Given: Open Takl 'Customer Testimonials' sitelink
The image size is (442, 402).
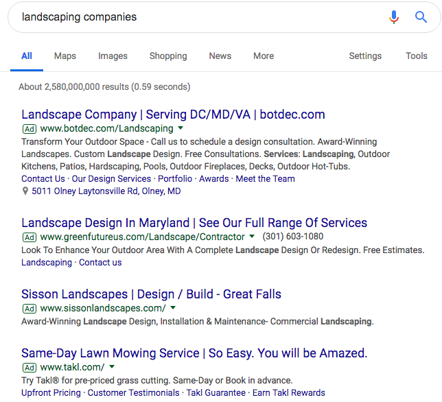Looking at the screenshot, I should pyautogui.click(x=133, y=392).
